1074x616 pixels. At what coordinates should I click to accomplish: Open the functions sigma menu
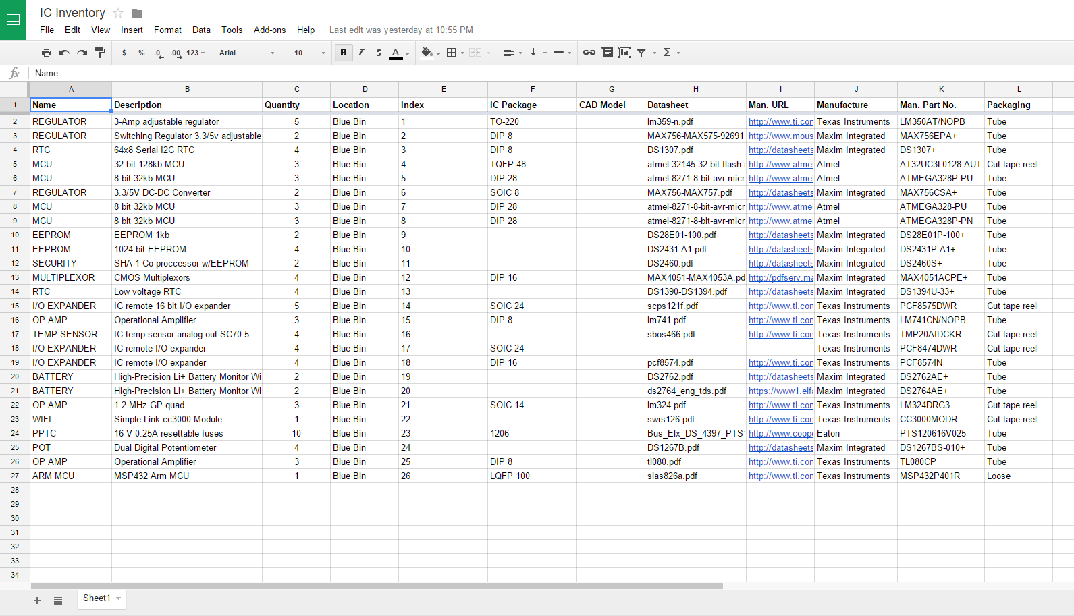668,53
